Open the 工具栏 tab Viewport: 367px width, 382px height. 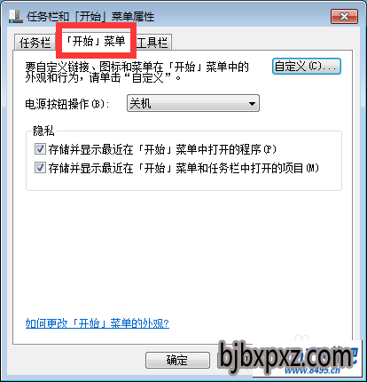pyautogui.click(x=152, y=43)
